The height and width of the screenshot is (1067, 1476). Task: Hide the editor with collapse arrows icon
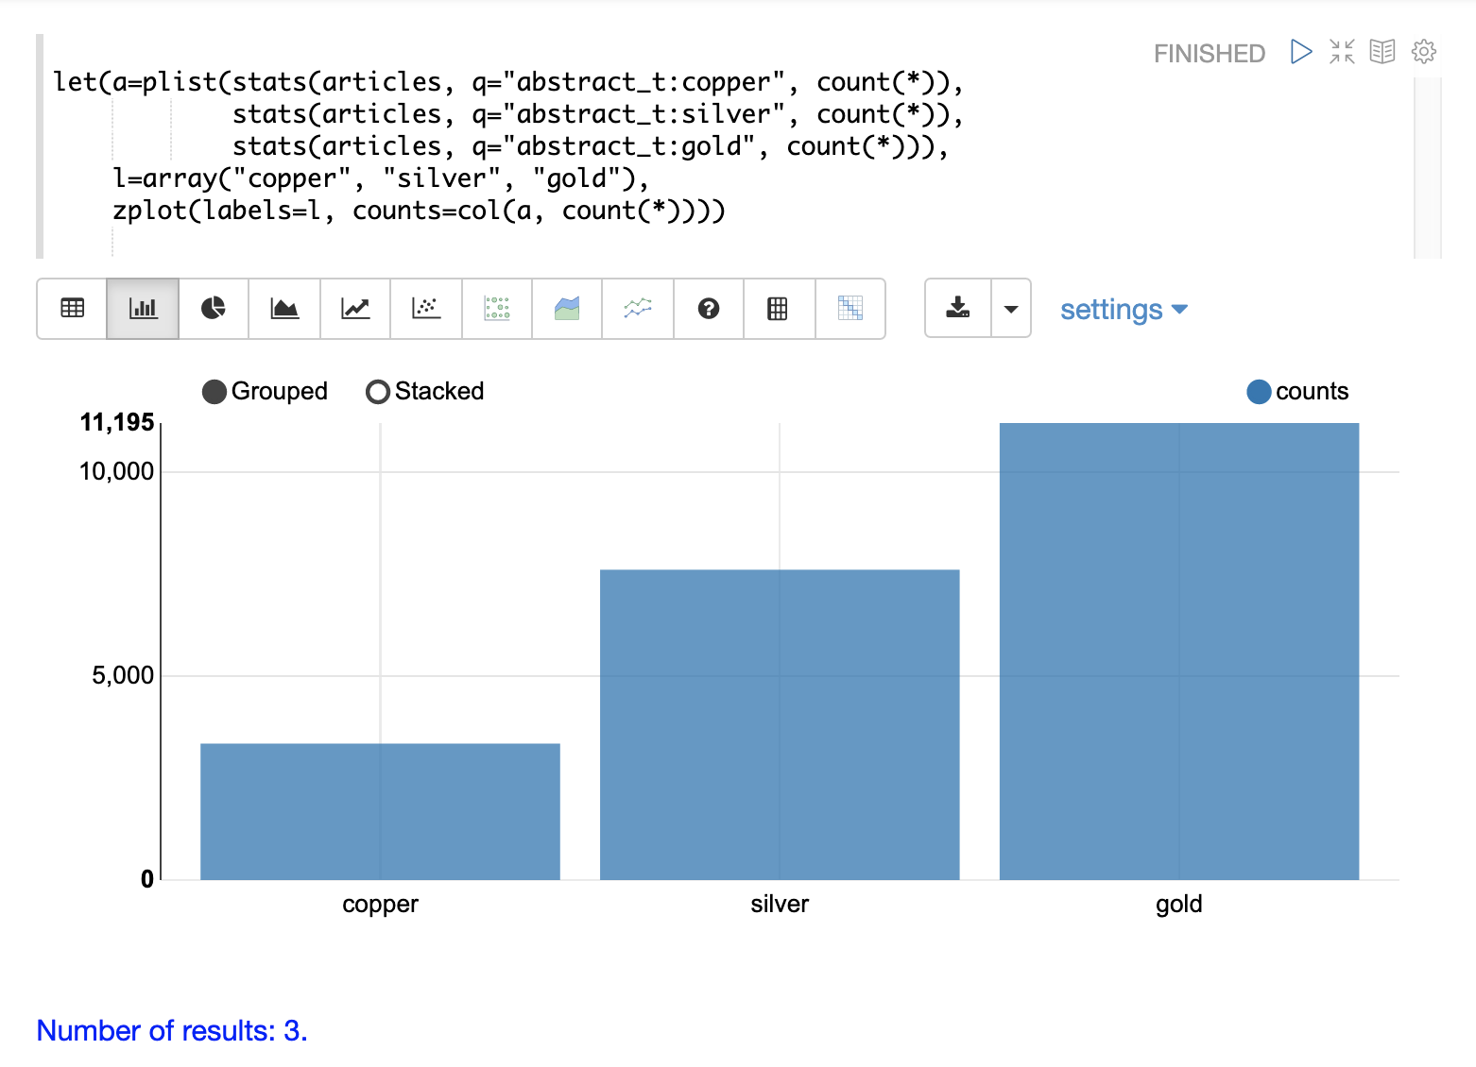[1342, 52]
